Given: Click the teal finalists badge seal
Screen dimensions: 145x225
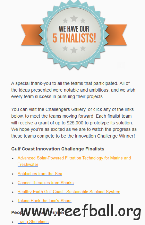Looking at the screenshot, I should tap(74, 34).
